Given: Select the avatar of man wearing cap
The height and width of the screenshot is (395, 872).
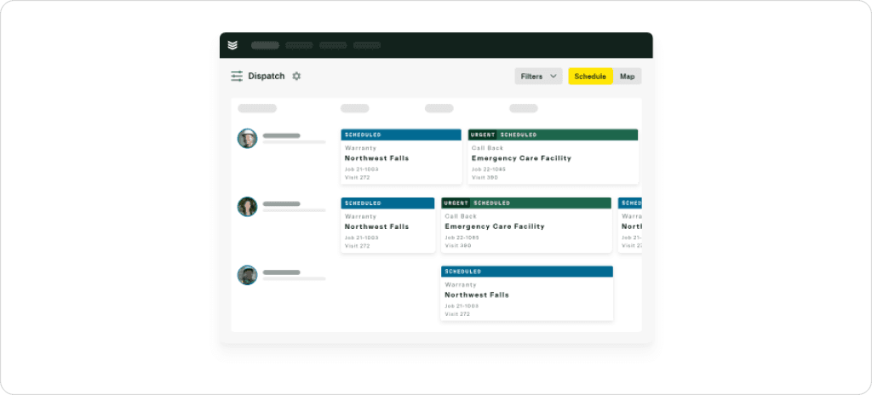Looking at the screenshot, I should coord(247,275).
